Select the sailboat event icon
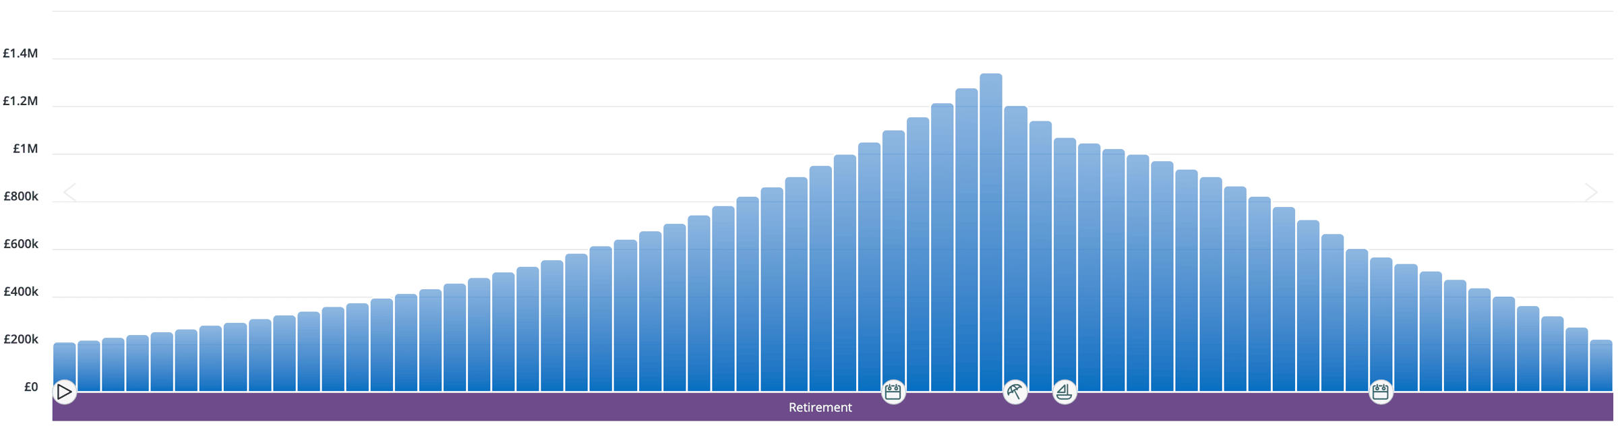Viewport: 1618px width, 428px height. coord(1064,392)
